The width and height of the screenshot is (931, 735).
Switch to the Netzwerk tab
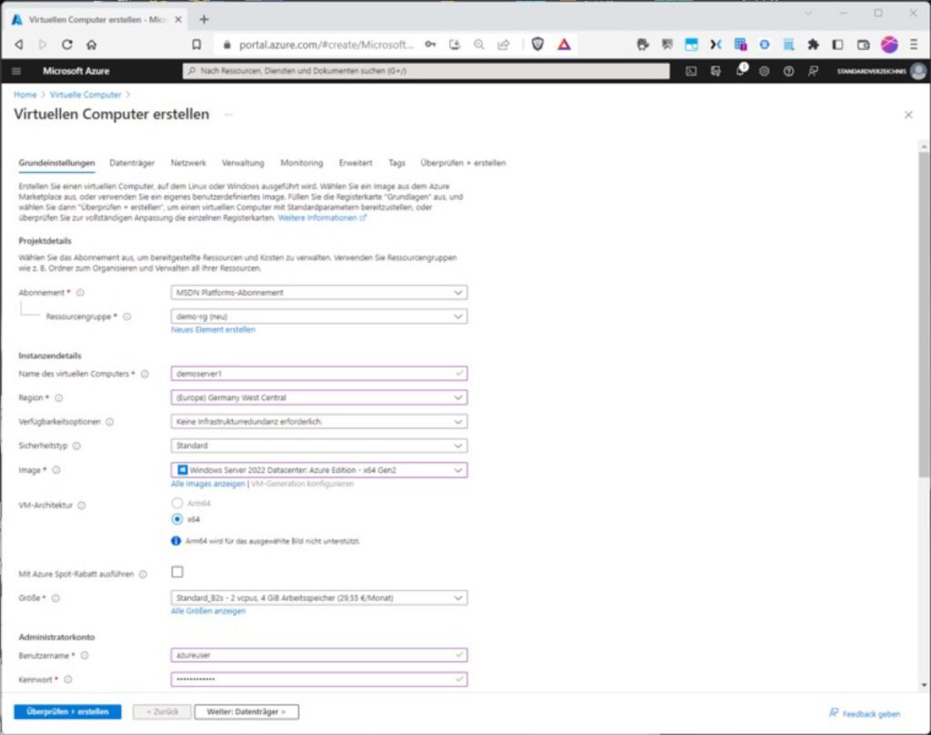tap(188, 163)
